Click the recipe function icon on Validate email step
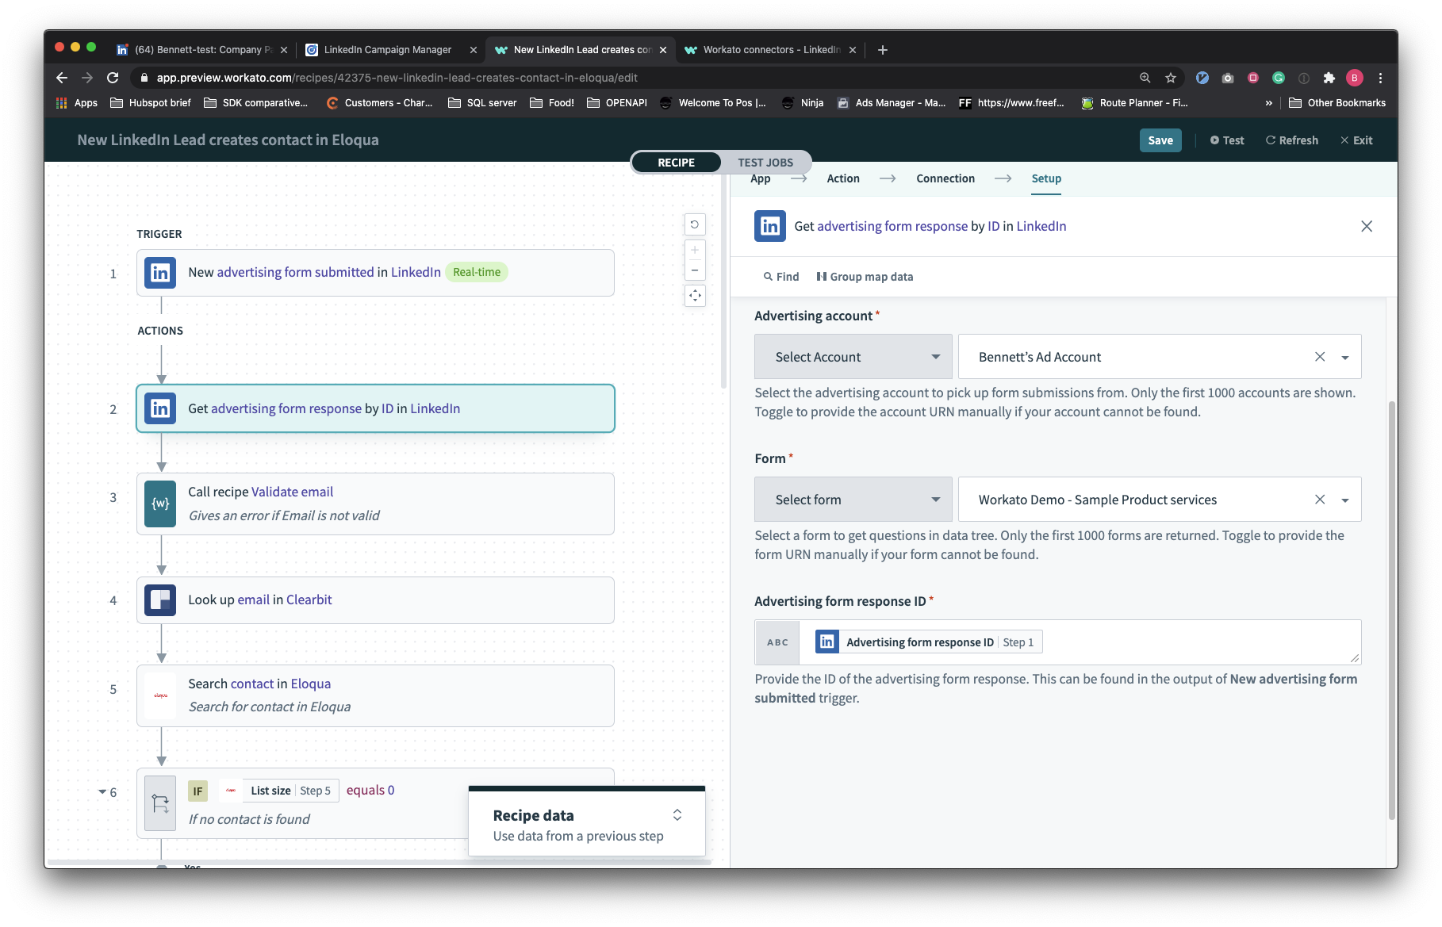Screen dimensions: 1442x927 159,504
